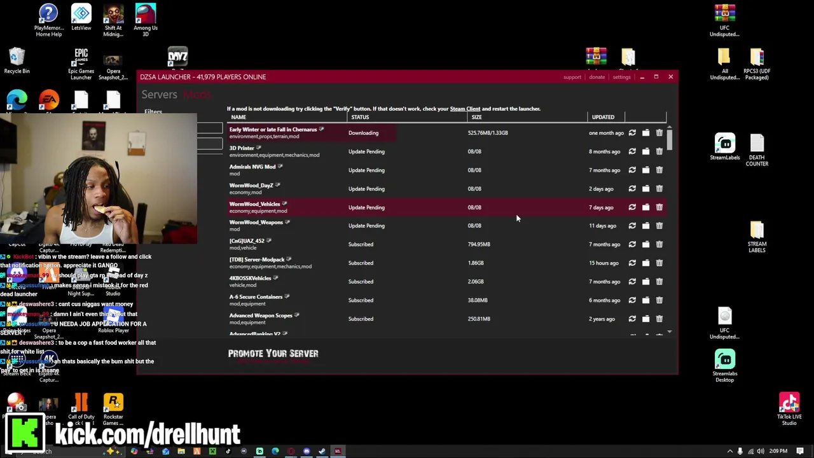Viewport: 814px width, 458px height.
Task: Select the Rockstar Games desktop icon
Action: pyautogui.click(x=113, y=409)
